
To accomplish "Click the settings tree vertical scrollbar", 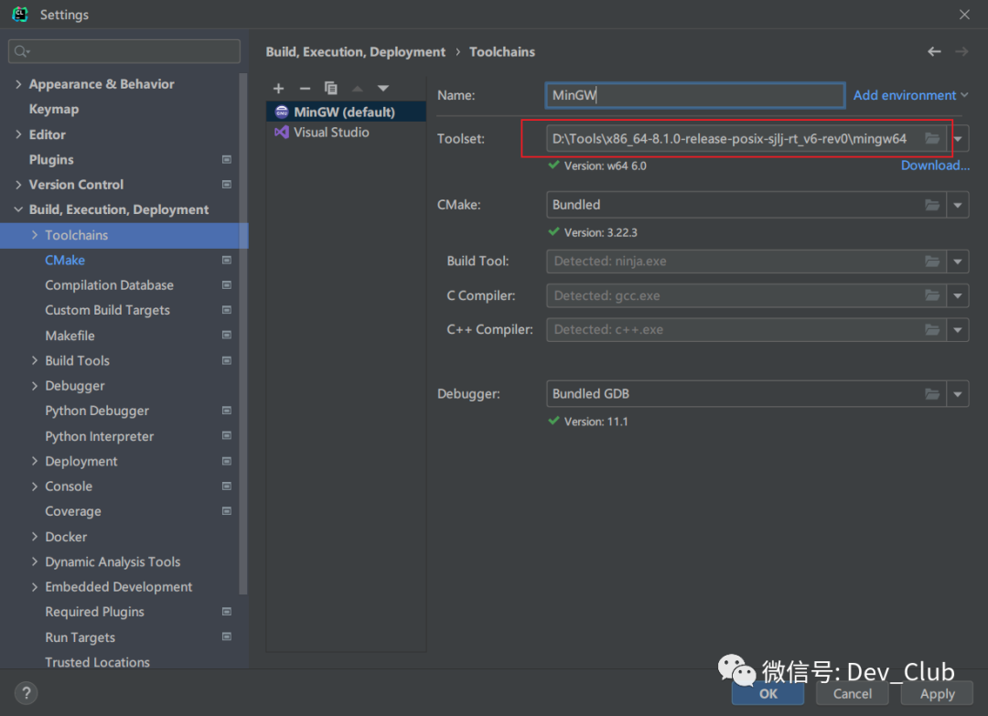I will (243, 334).
